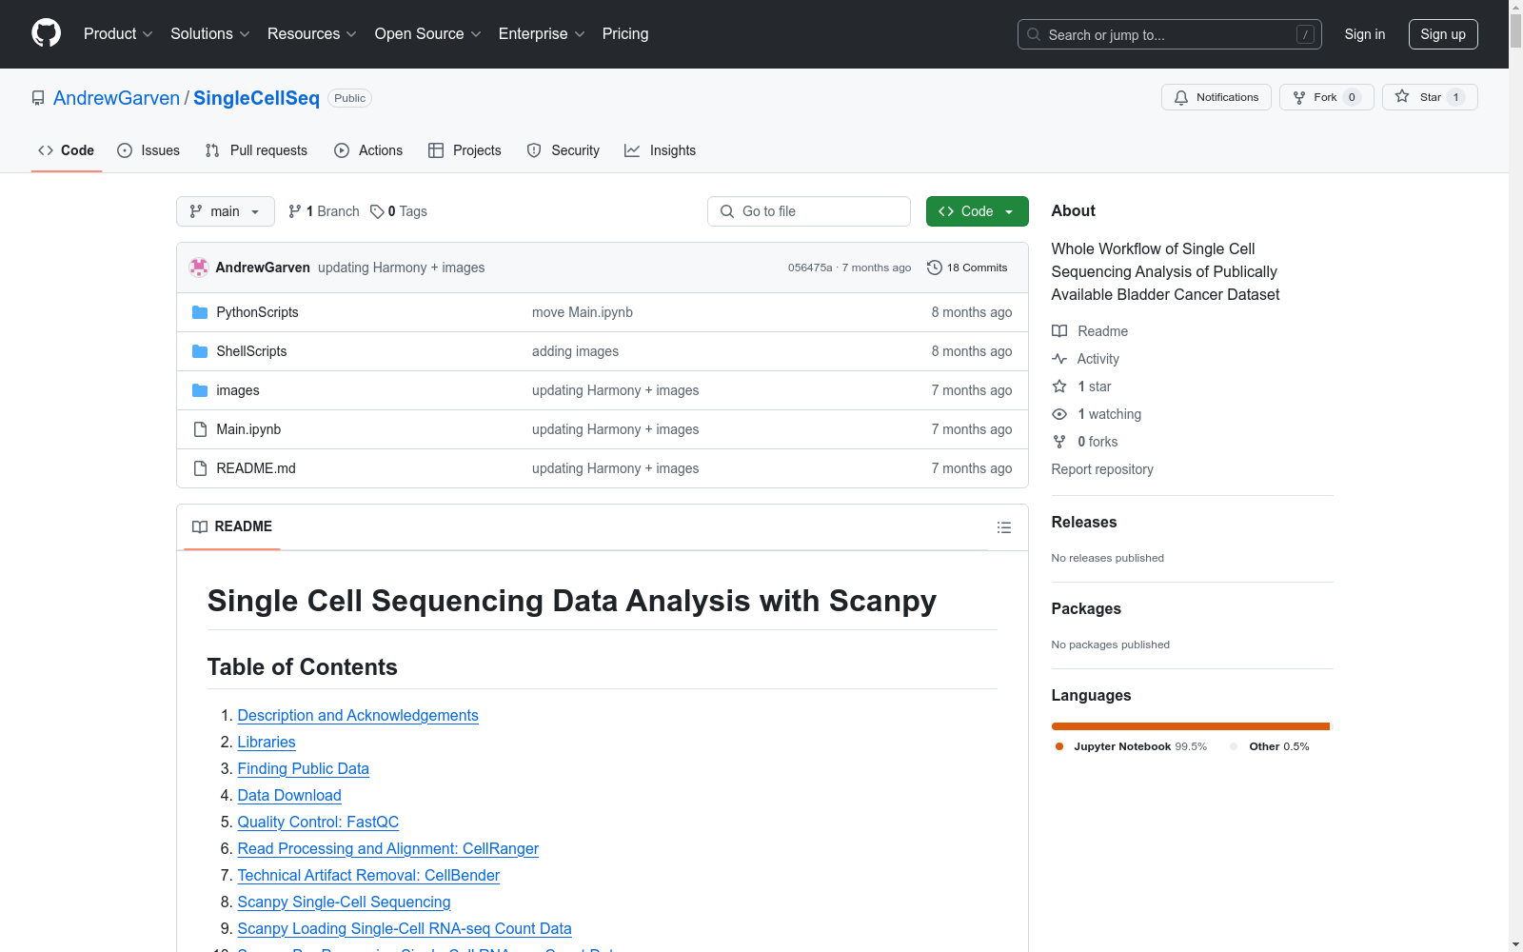
Task: Click the PythonScripts folder icon
Action: point(200,312)
